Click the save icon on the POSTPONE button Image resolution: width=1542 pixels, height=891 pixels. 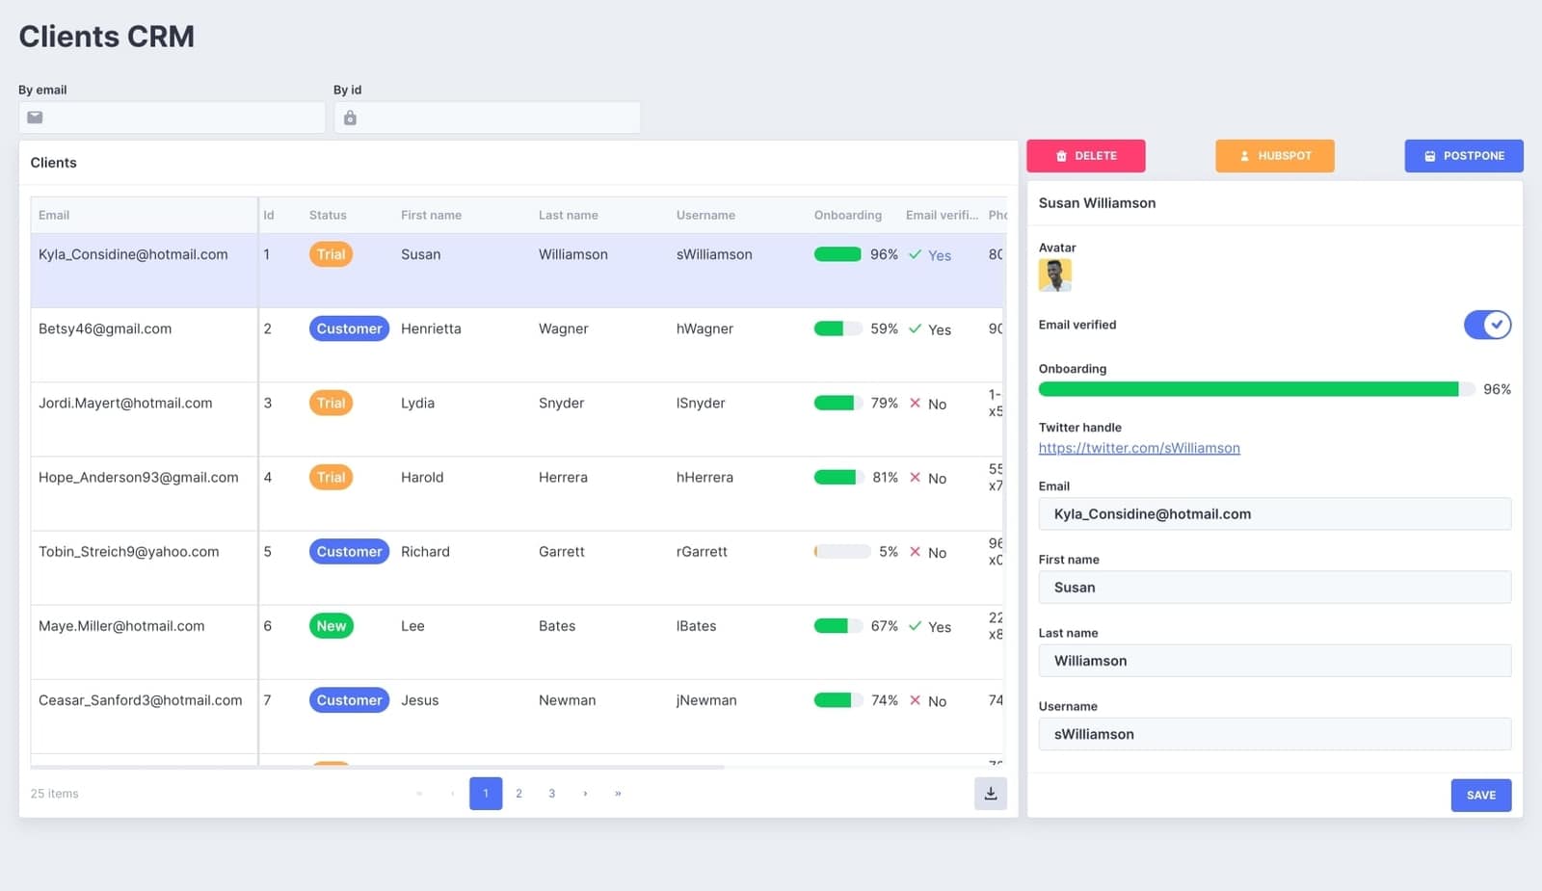[x=1430, y=155]
